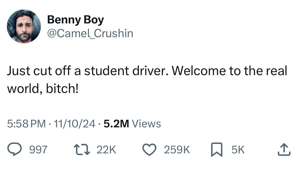Viewport: 301px width, 176px height.
Task: Open the @Camel_Crushin profile handle
Action: pyautogui.click(x=90, y=33)
